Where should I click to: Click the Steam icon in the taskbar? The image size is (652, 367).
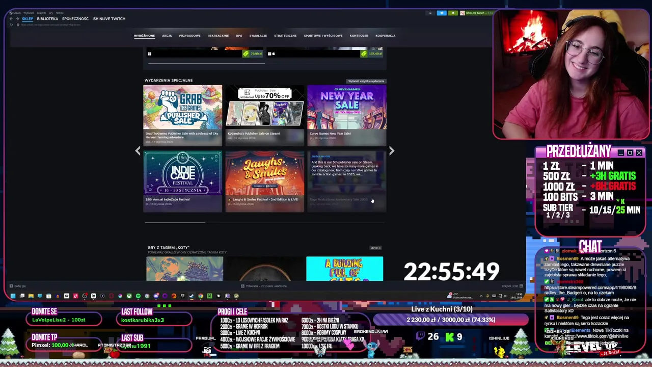pos(192,296)
